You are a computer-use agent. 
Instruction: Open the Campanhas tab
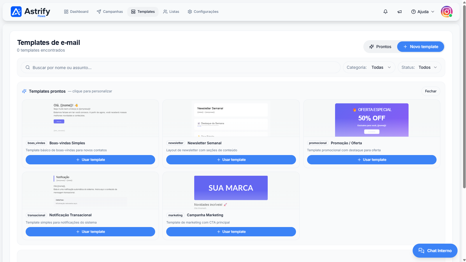tap(110, 12)
